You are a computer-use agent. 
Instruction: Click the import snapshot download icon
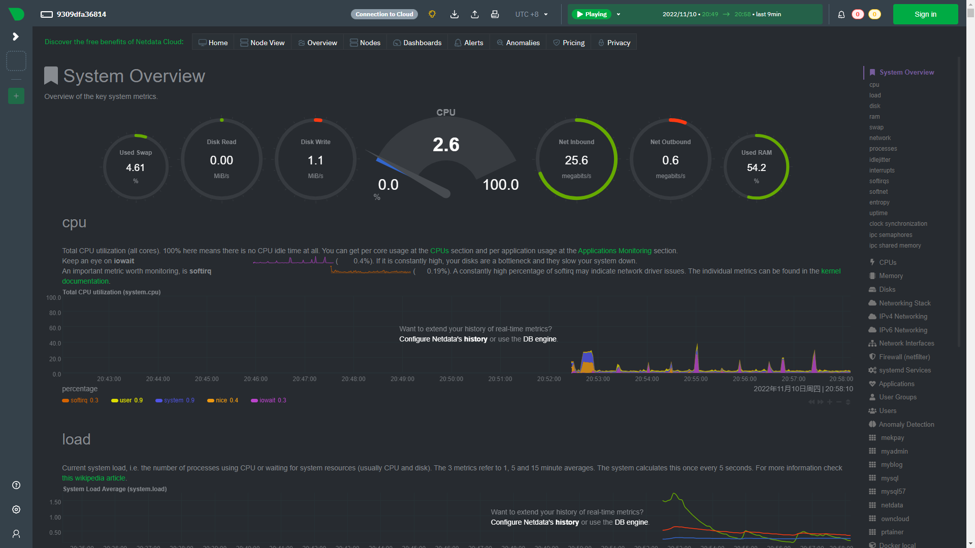[x=454, y=14]
